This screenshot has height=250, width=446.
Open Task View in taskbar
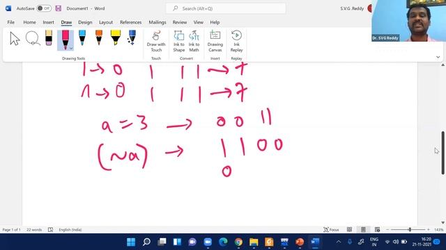[162, 242]
